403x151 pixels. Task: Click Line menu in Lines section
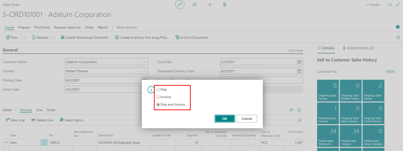click(x=39, y=110)
